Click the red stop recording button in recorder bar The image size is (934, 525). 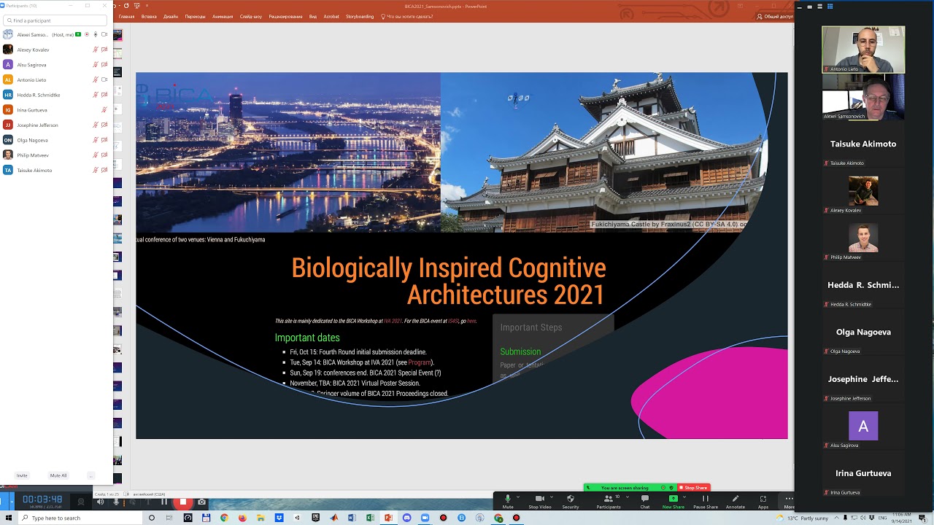(183, 502)
